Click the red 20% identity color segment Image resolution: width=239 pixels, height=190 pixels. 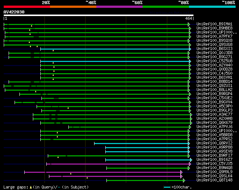coord(27,7)
